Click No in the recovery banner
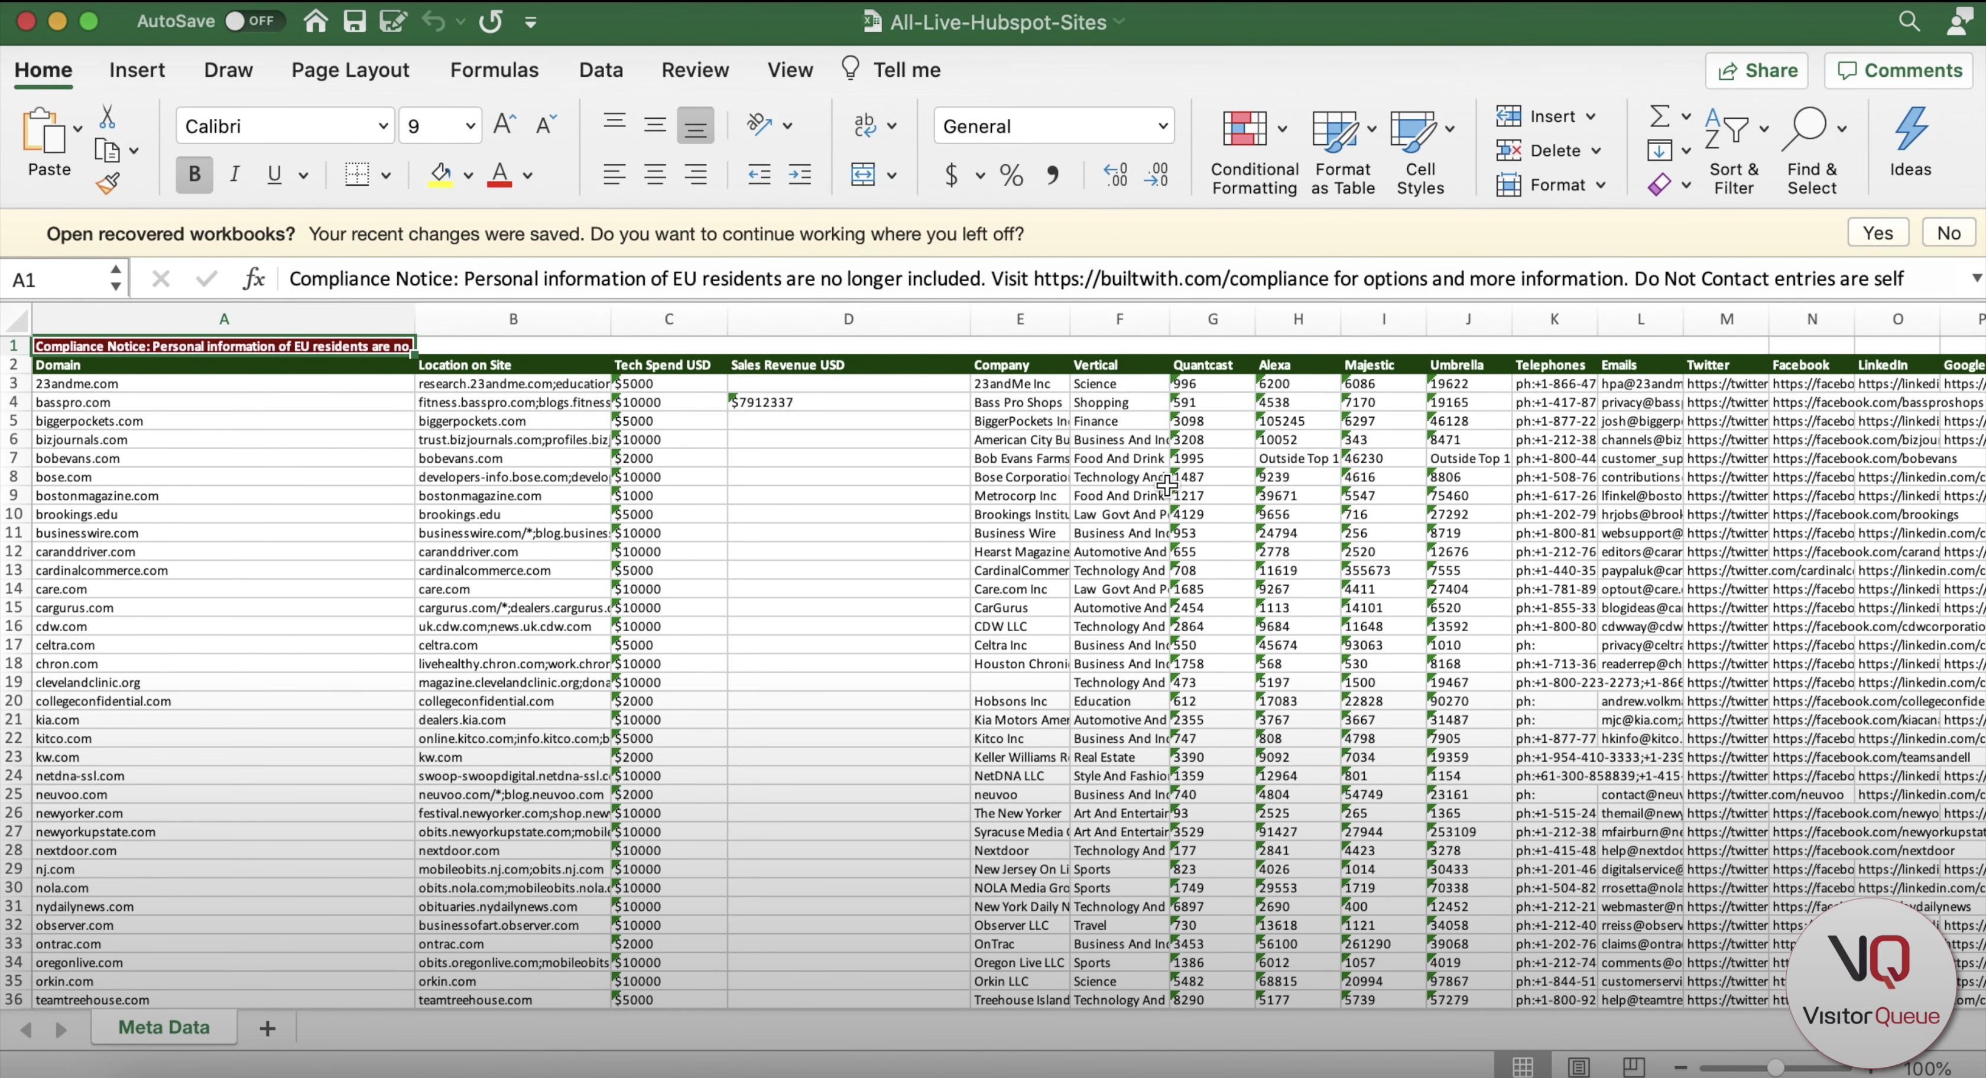The height and width of the screenshot is (1078, 1986). point(1948,233)
